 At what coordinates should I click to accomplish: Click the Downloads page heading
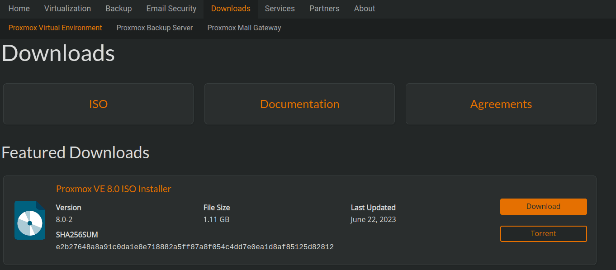pyautogui.click(x=58, y=53)
